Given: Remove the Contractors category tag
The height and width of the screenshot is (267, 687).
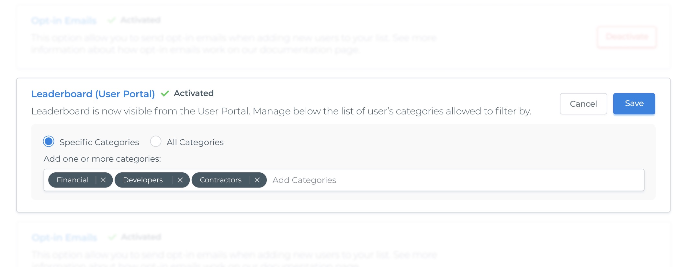Looking at the screenshot, I should (x=257, y=180).
